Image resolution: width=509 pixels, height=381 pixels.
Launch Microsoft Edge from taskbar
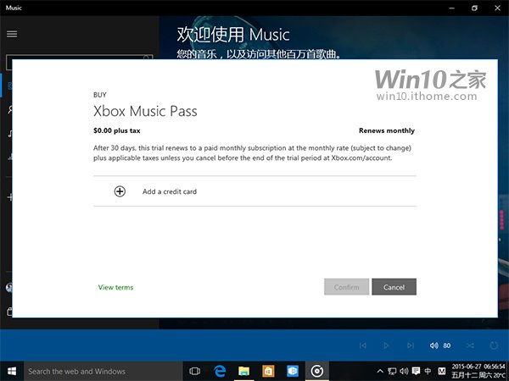[x=220, y=372]
